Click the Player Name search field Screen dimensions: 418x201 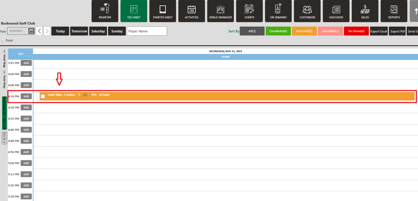[x=147, y=31]
